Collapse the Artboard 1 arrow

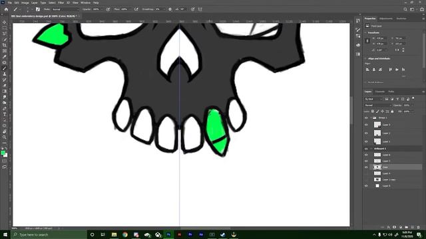tap(371, 149)
